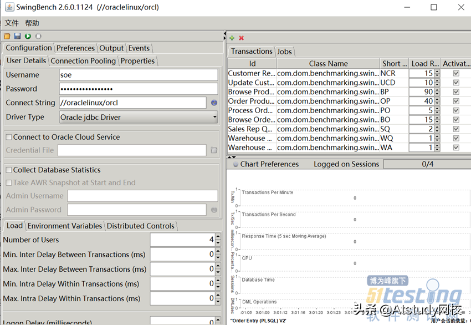
Task: Toggle the chart split pane divider arrows
Action: tap(232, 157)
